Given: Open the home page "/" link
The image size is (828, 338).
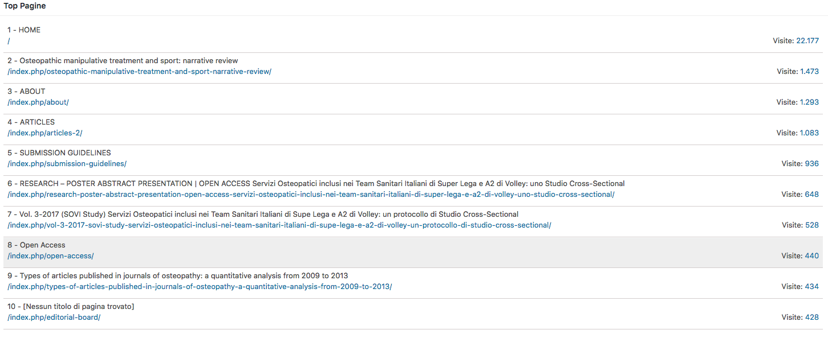Looking at the screenshot, I should click(9, 41).
